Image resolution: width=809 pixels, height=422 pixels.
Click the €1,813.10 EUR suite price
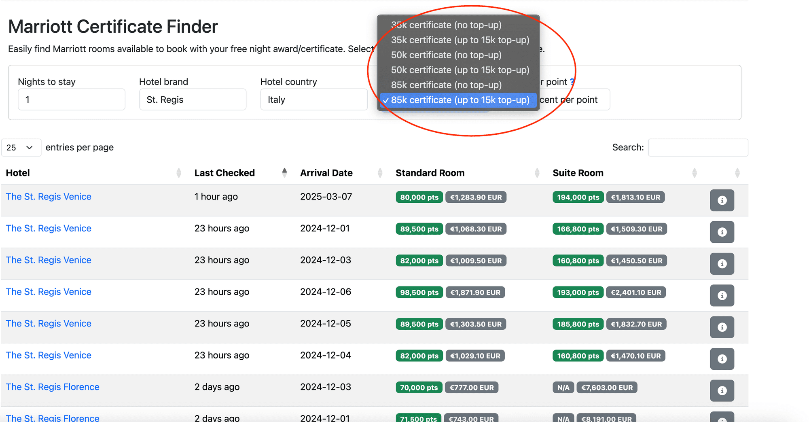(x=635, y=197)
